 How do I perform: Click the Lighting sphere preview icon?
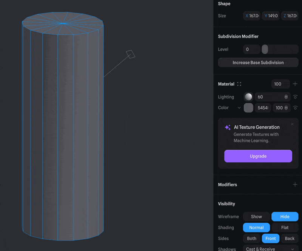click(x=248, y=97)
